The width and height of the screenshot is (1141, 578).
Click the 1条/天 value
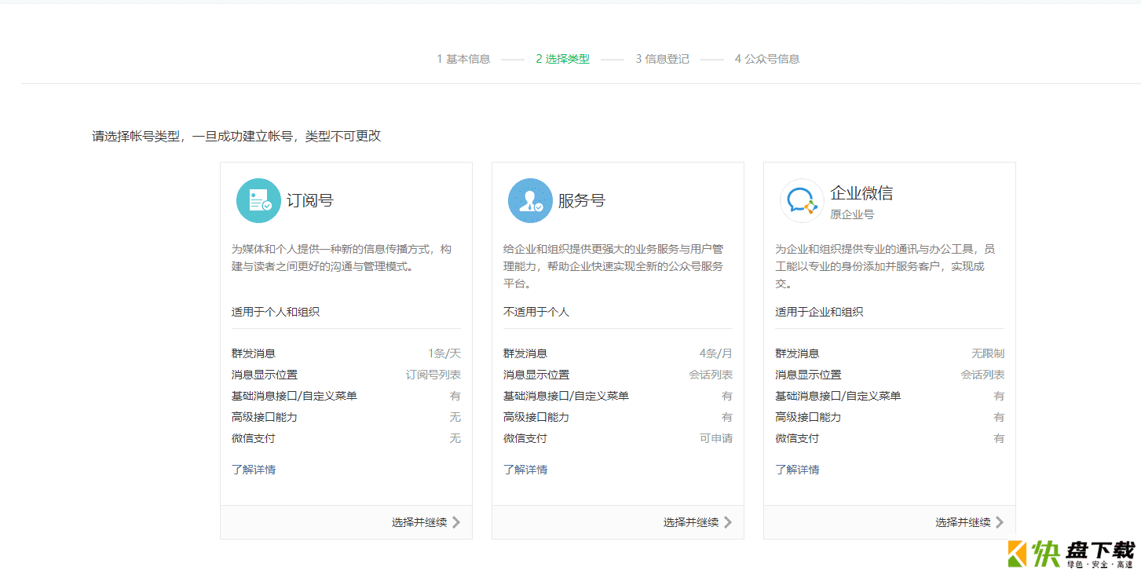(x=444, y=353)
